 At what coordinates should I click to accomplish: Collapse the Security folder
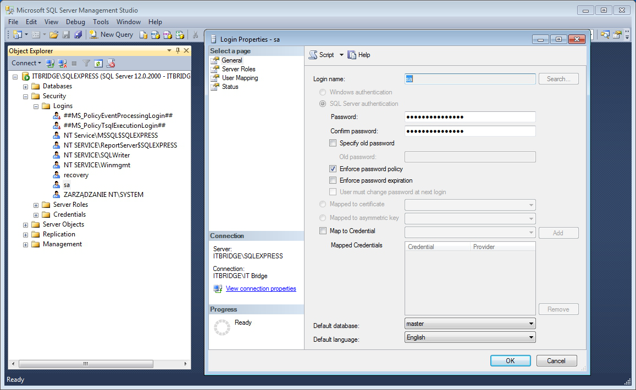[25, 97]
